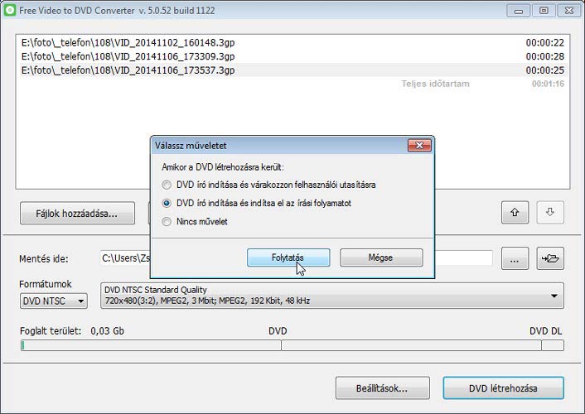
Task: Click the Fájlok hozzáadása... button
Action: [x=77, y=214]
